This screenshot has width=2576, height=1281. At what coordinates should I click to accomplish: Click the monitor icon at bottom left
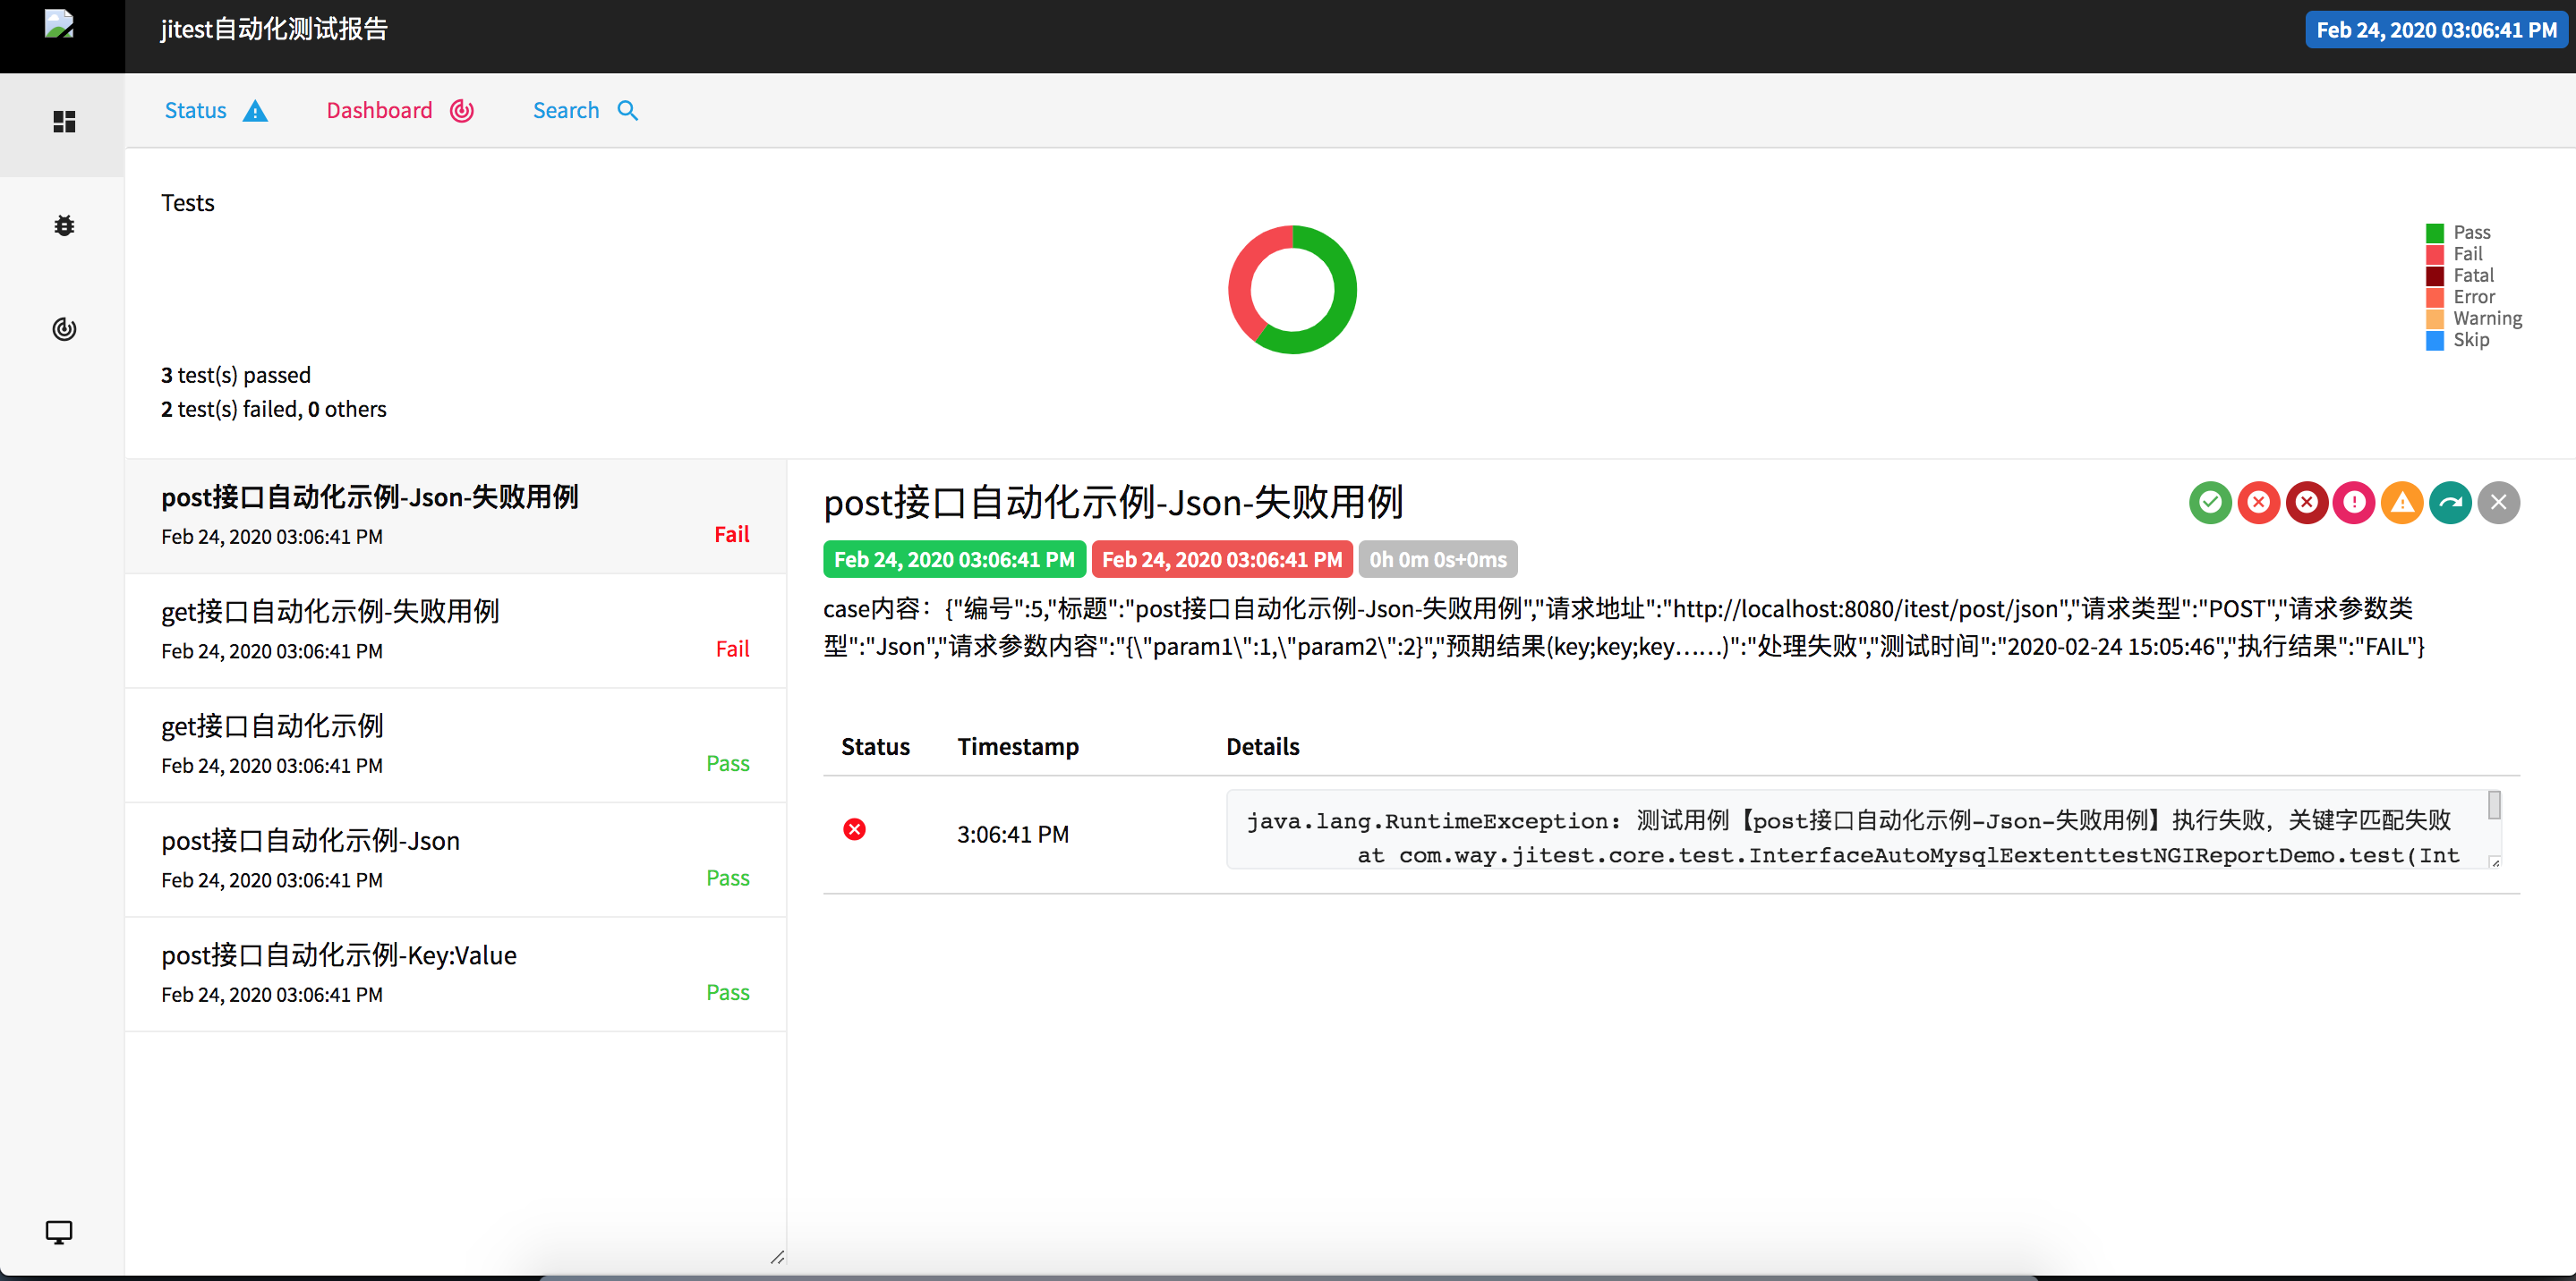tap(59, 1231)
